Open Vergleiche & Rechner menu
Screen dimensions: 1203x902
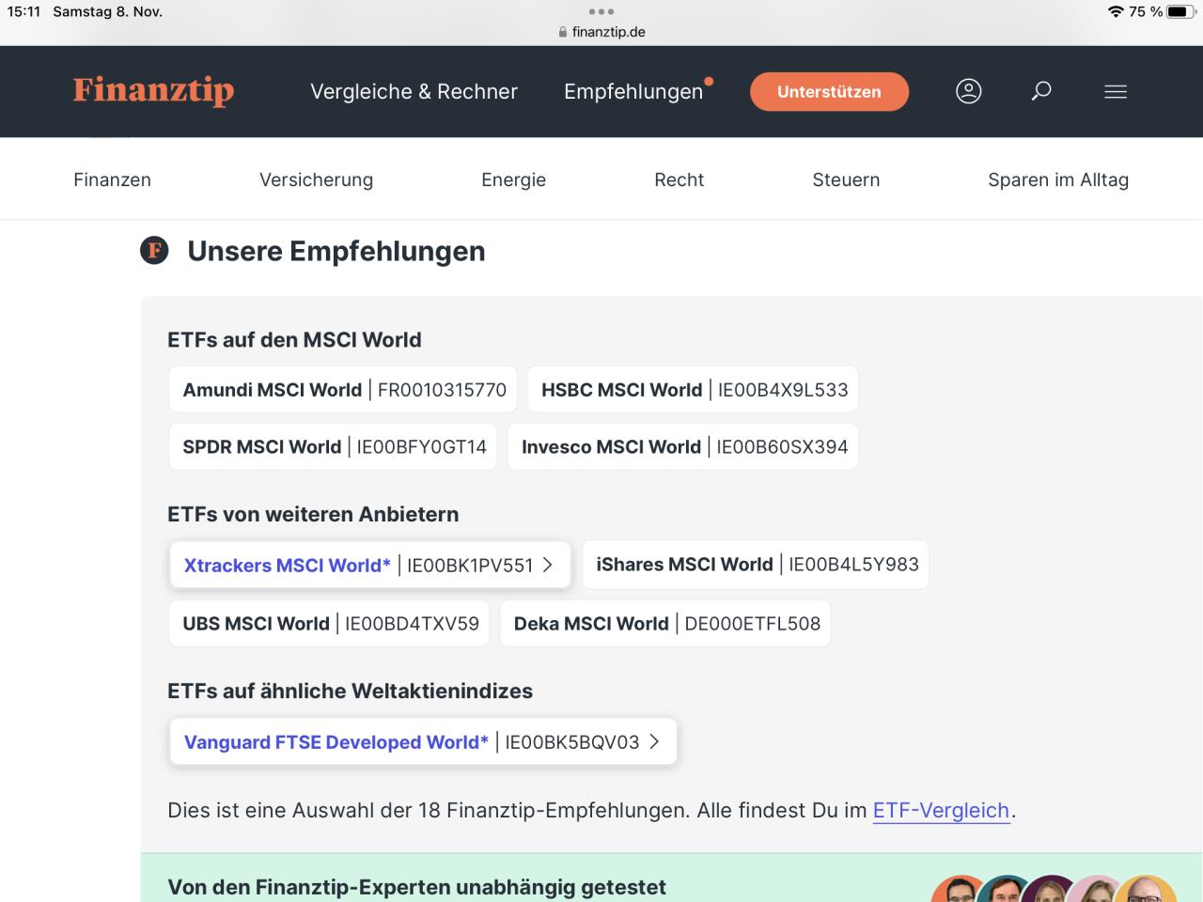414,91
